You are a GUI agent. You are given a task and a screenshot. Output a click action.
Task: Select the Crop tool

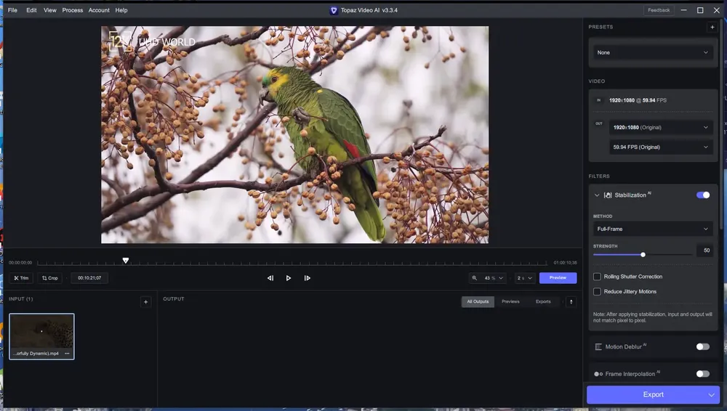point(50,278)
